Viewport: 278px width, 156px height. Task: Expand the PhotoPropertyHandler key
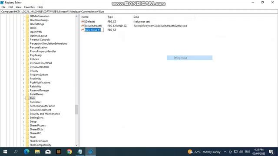coord(23,51)
